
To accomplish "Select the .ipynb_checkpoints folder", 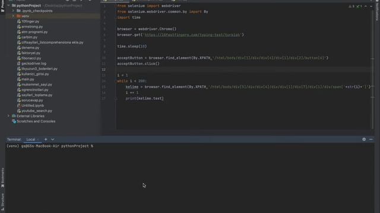I will [x=37, y=11].
